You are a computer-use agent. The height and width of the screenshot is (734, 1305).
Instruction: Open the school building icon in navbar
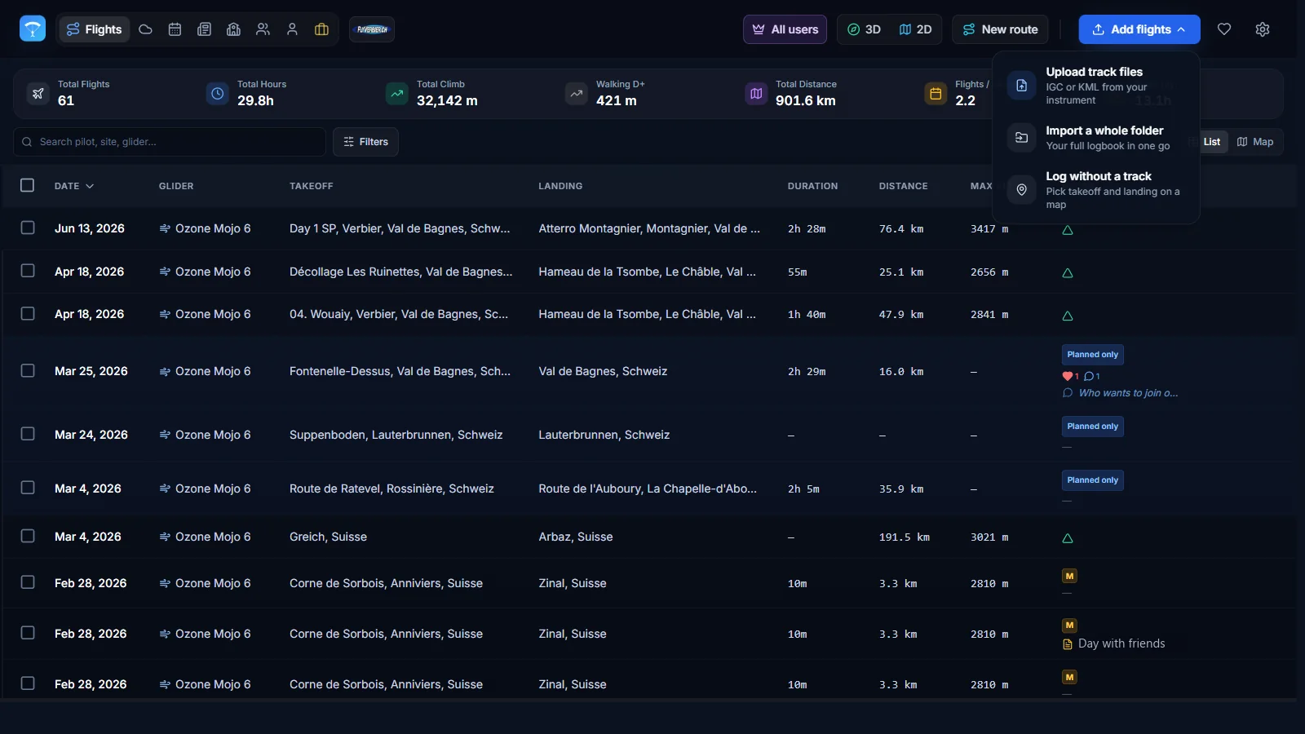tap(233, 29)
